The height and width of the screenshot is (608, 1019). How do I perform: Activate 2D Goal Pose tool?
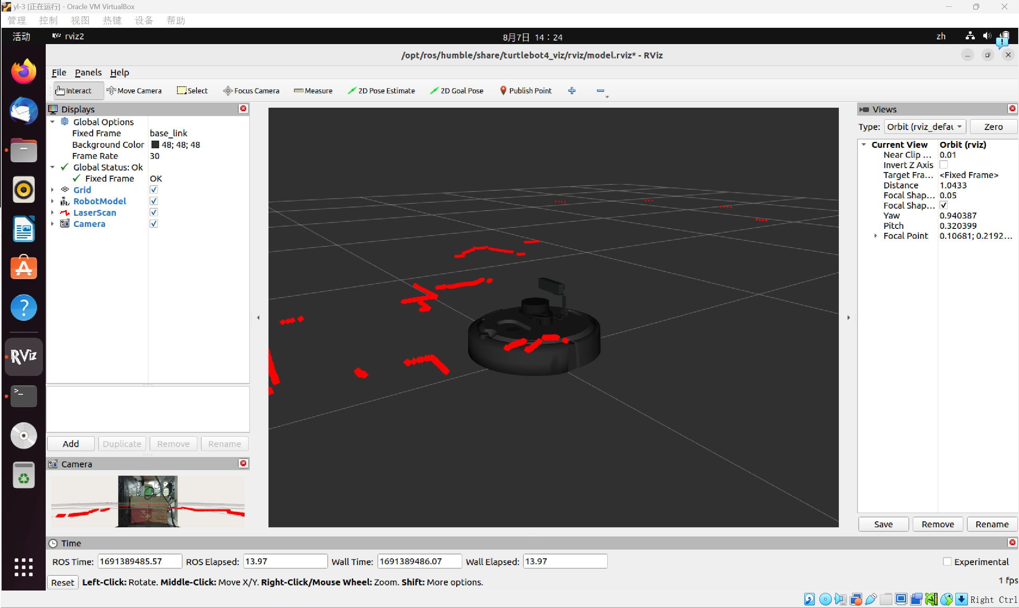(457, 91)
